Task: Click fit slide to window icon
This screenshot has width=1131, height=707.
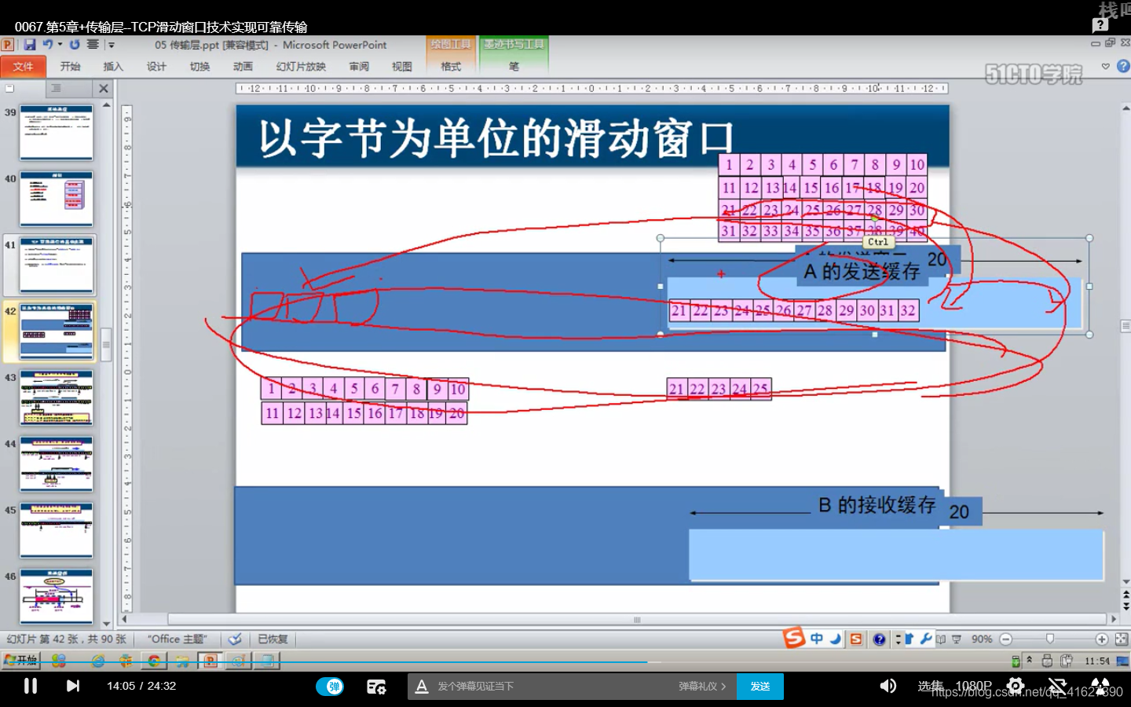Action: click(1122, 639)
